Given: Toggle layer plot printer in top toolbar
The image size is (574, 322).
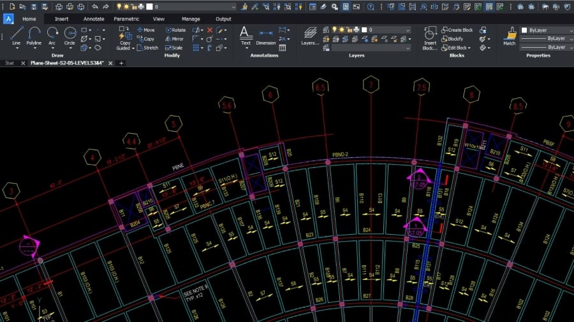Looking at the screenshot, I should pyautogui.click(x=141, y=6).
